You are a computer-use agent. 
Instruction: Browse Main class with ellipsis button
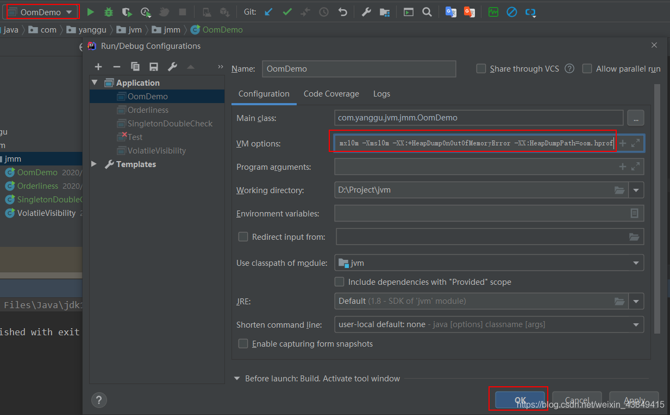tap(636, 117)
